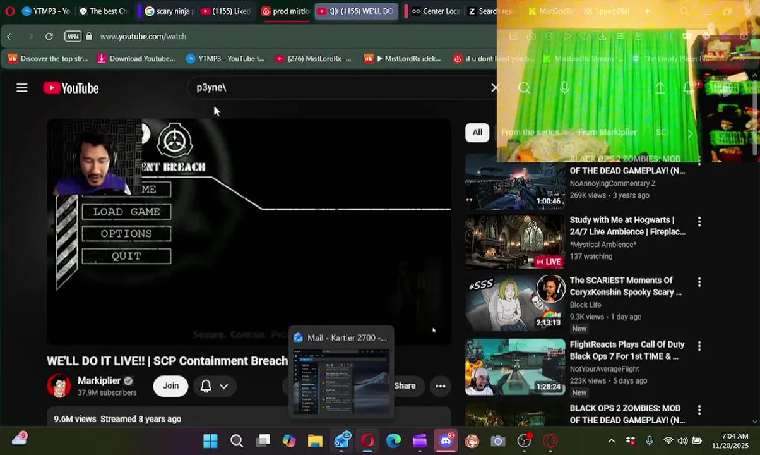
Task: Open the system tray volume icon
Action: 682,441
